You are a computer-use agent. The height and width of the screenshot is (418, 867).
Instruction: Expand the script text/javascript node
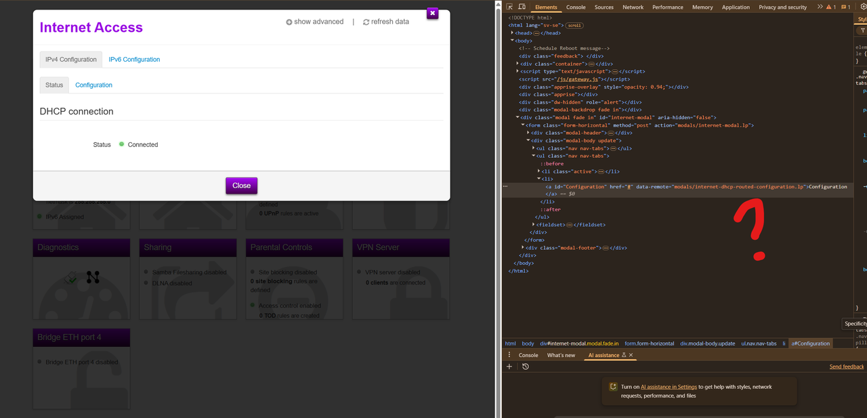click(518, 71)
